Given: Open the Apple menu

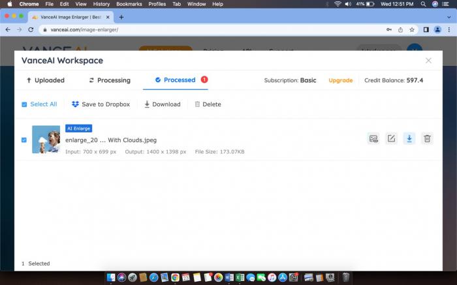Looking at the screenshot, I should point(10,4).
